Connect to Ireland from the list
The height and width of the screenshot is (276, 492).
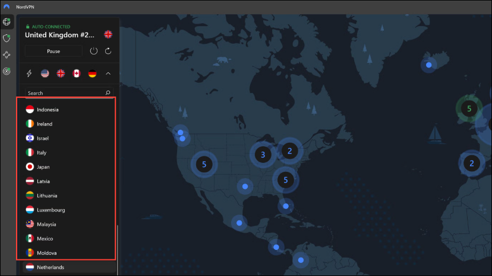[x=45, y=124]
